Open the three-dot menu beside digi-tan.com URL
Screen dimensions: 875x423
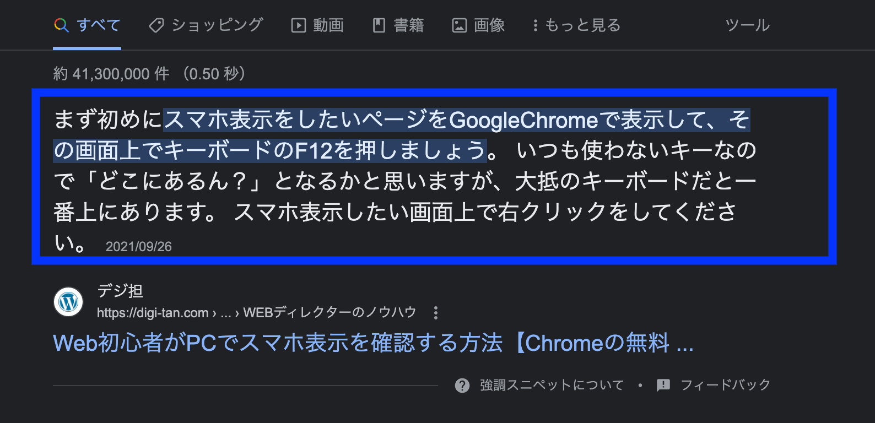point(436,313)
